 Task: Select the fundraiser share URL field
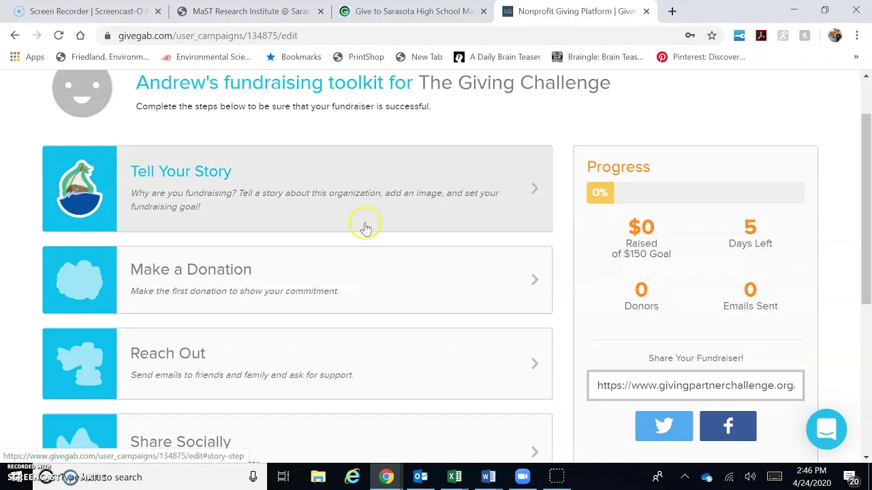696,385
